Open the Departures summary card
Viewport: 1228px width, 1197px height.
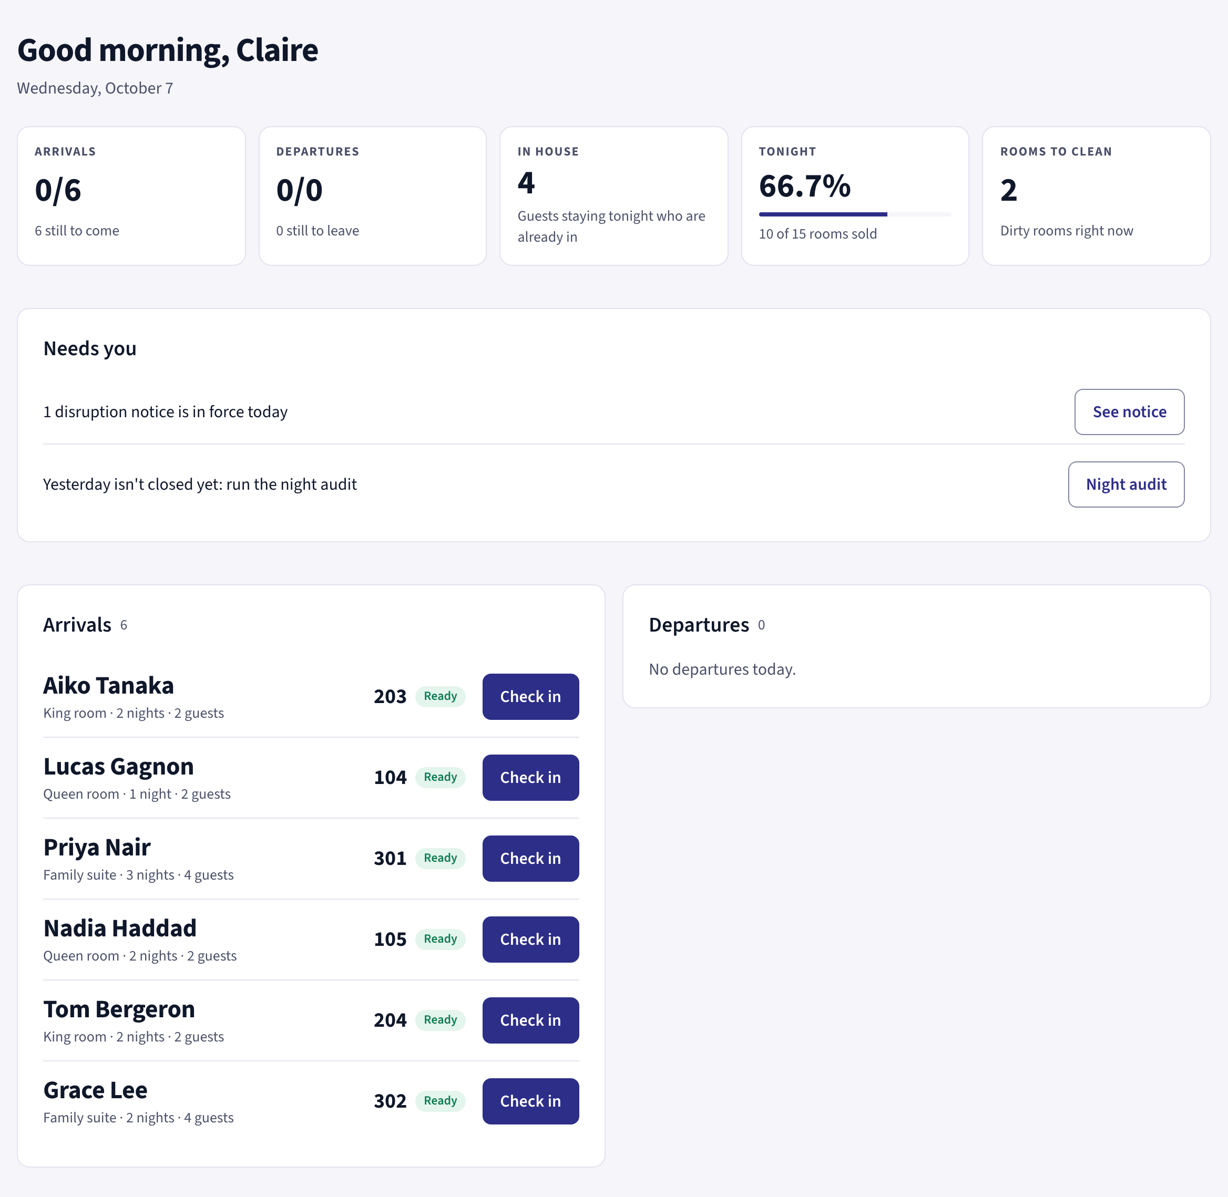coord(372,196)
